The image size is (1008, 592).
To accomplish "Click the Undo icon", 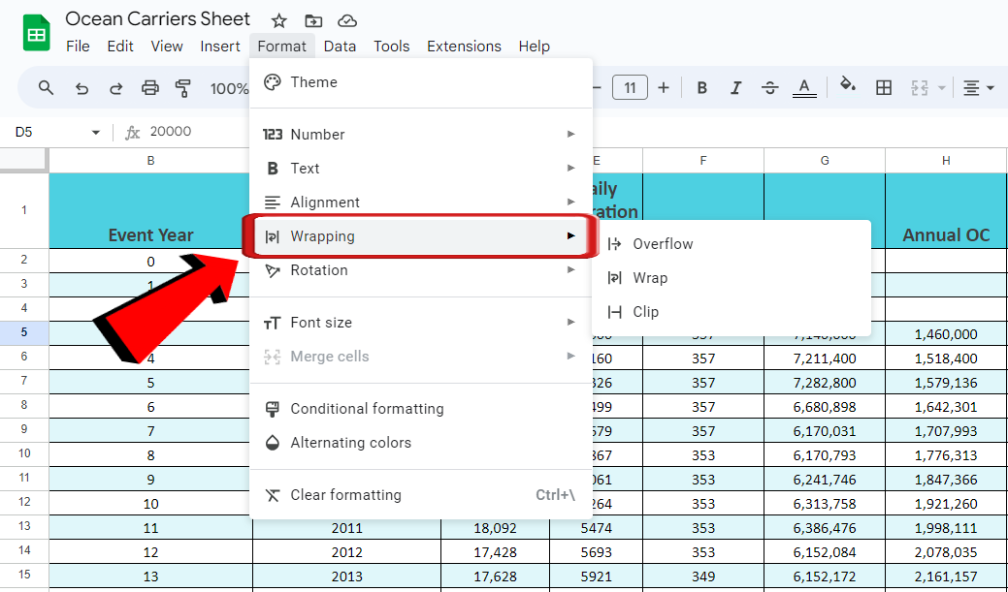I will point(81,87).
